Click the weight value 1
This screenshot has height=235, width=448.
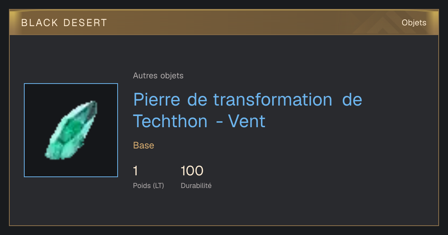136,171
